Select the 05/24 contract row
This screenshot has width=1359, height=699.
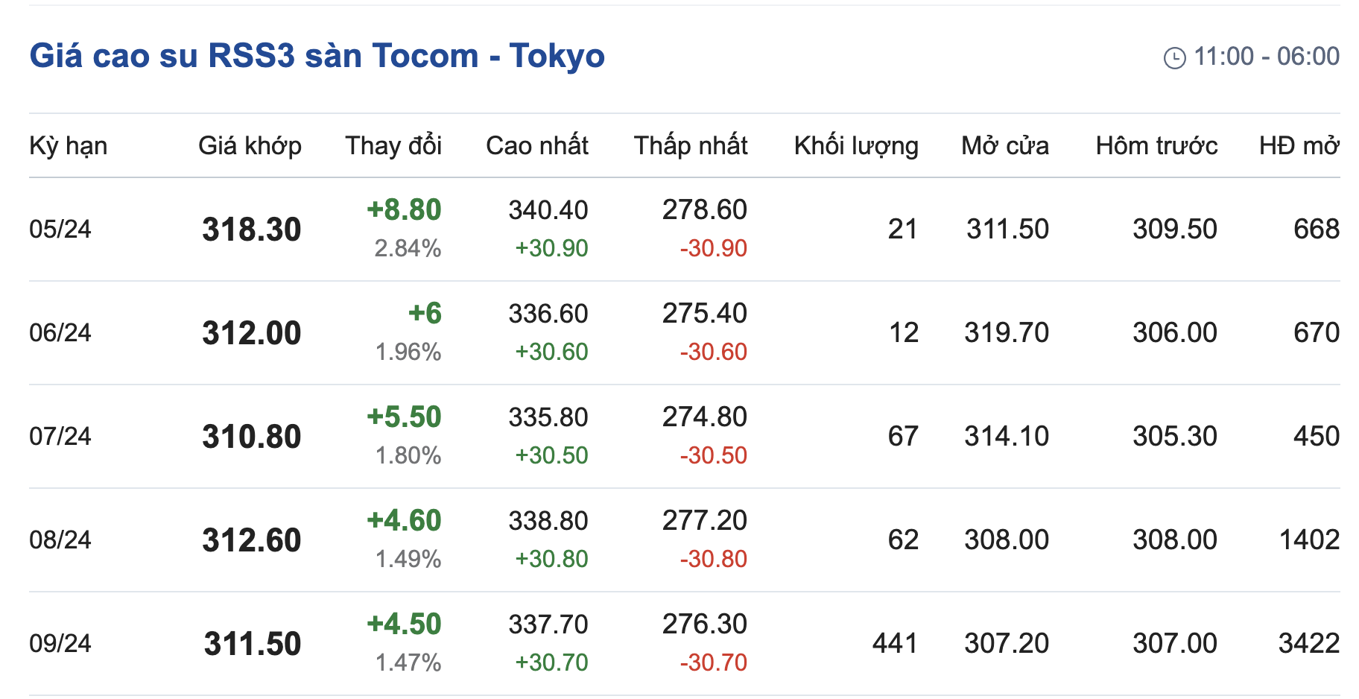click(60, 229)
